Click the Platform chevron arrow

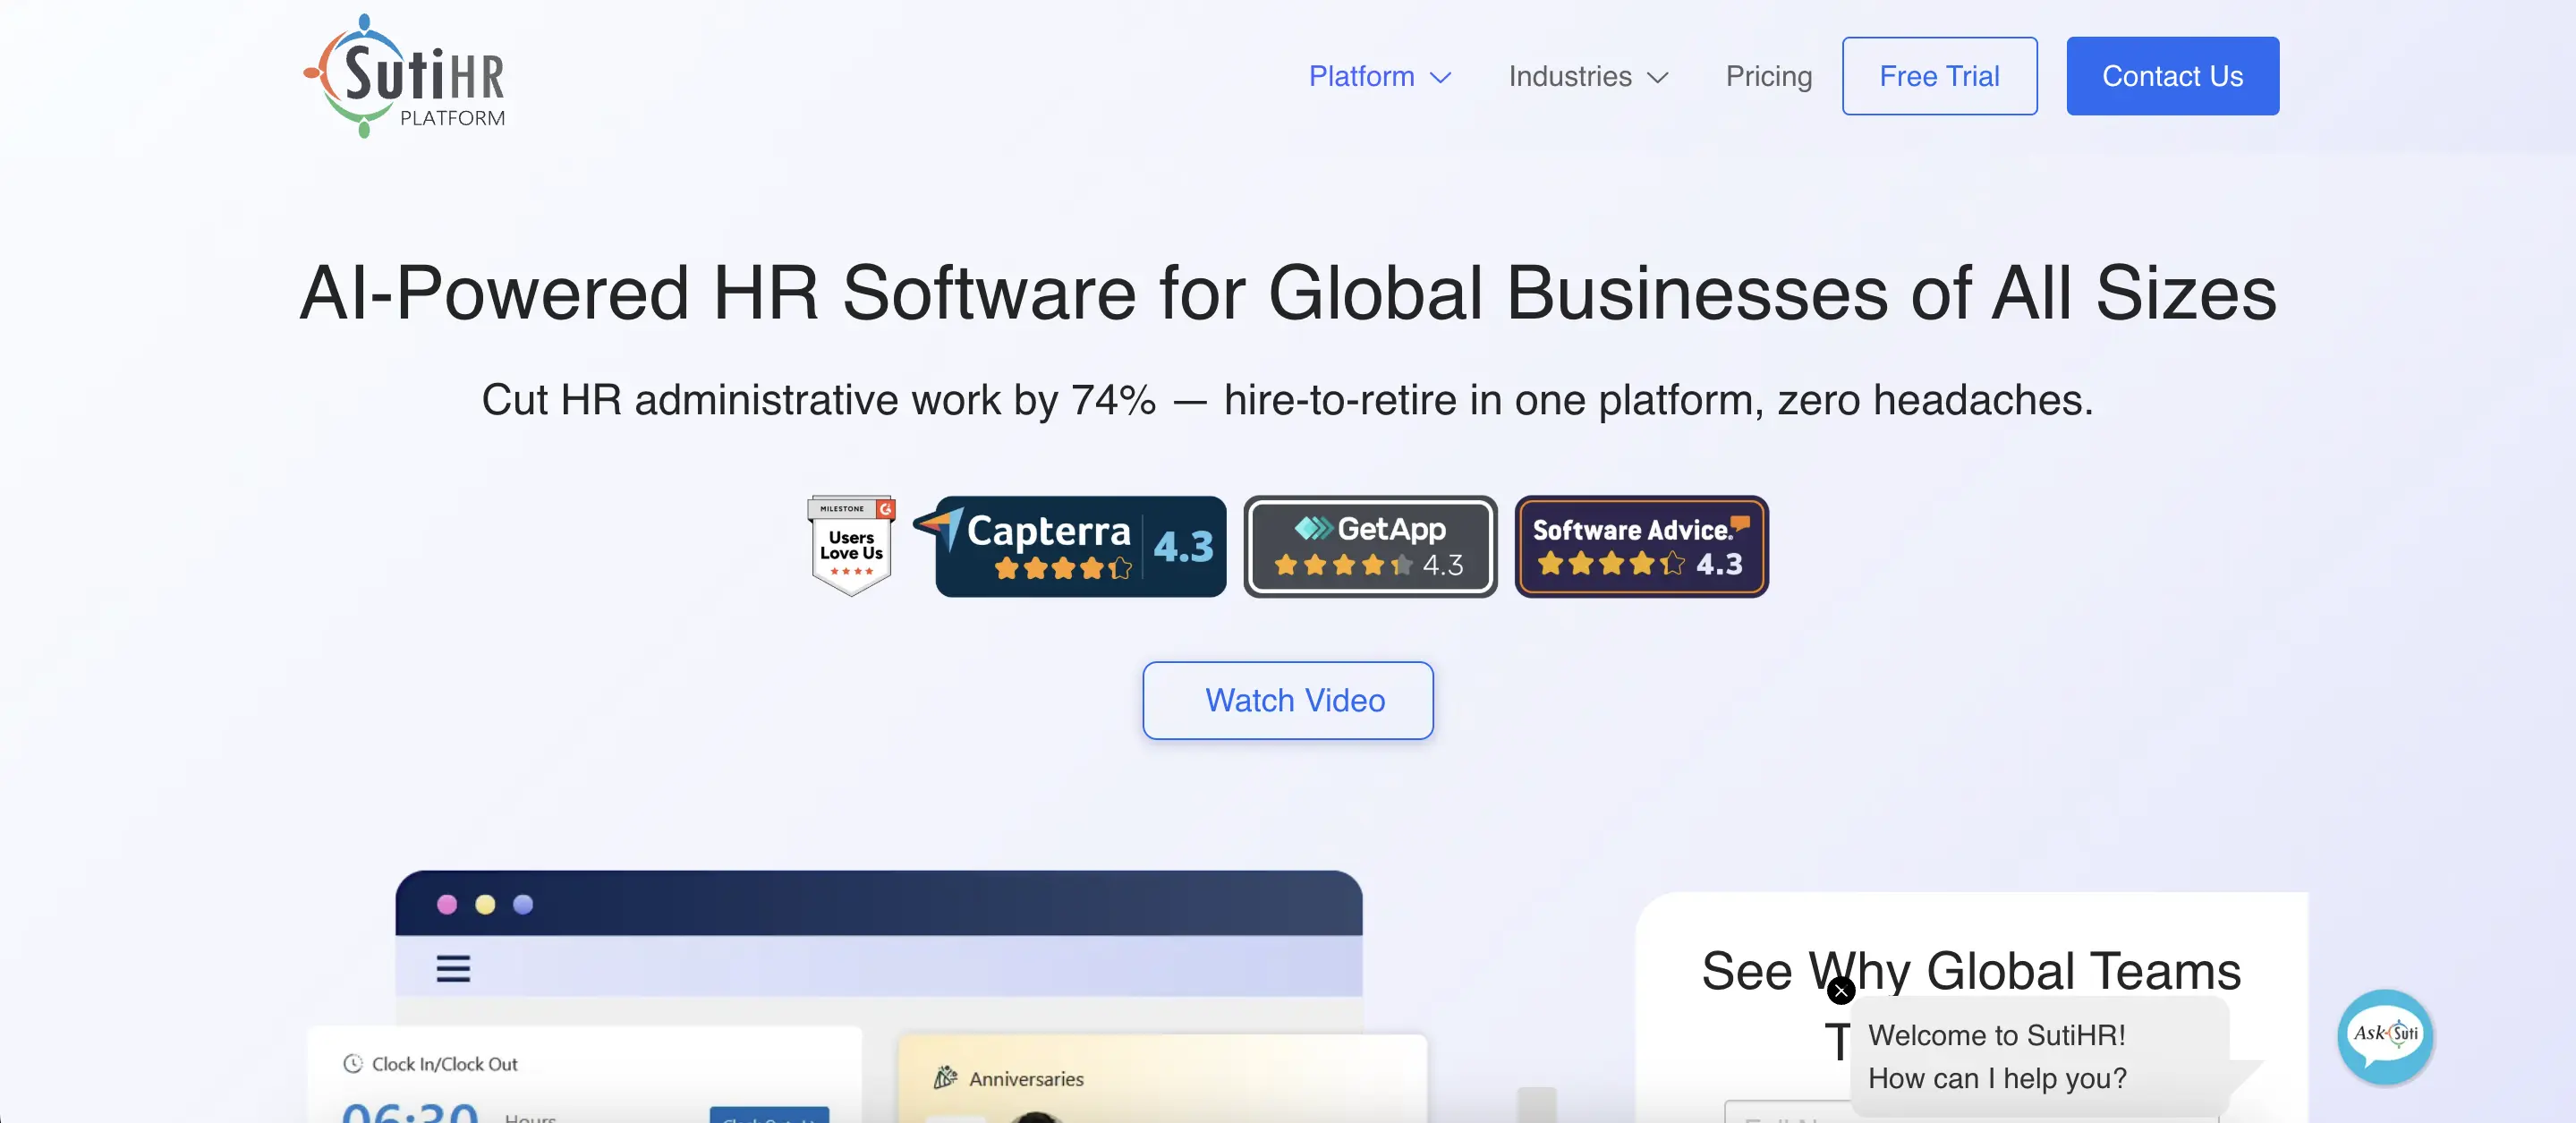pyautogui.click(x=1440, y=78)
